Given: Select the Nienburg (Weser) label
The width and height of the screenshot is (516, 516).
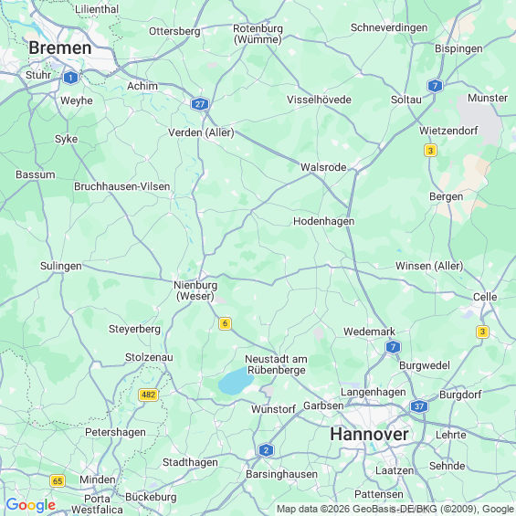Looking at the screenshot, I should 195,290.
